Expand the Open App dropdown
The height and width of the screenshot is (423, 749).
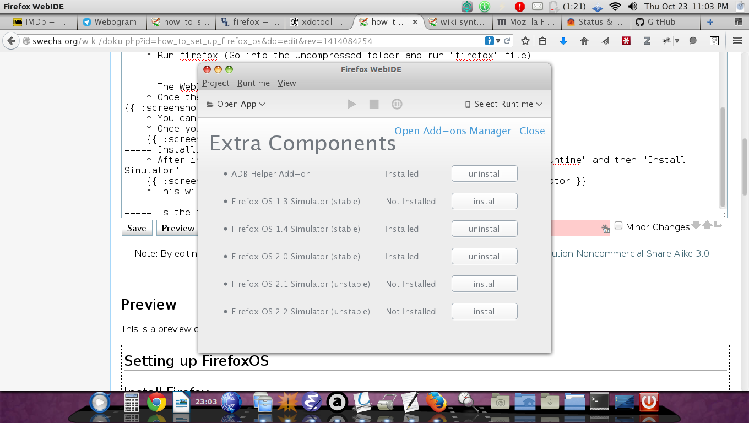point(236,104)
